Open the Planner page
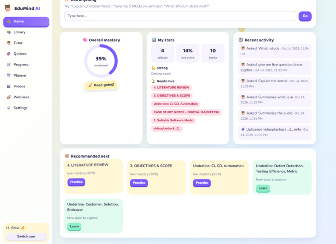The image size is (336, 244). point(26,75)
